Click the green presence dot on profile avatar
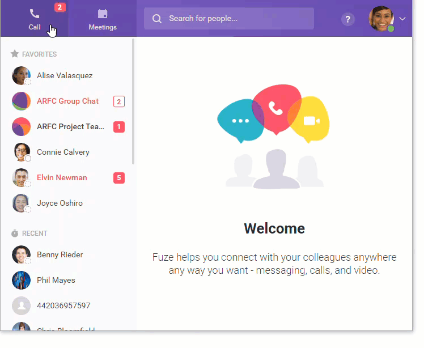The width and height of the screenshot is (424, 348). pos(391,28)
